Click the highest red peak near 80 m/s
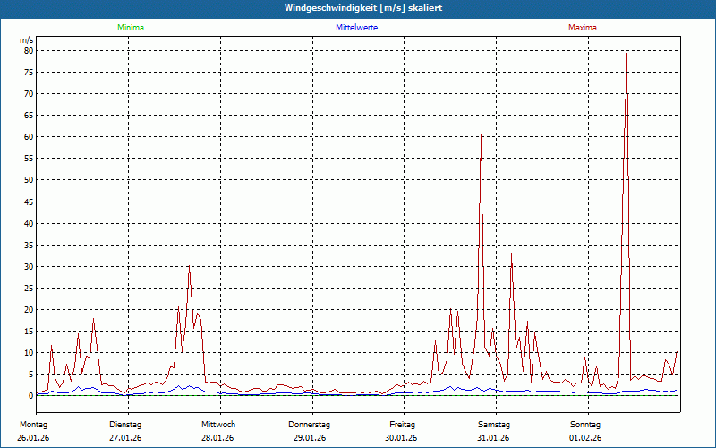This screenshot has width=716, height=448. 626,53
